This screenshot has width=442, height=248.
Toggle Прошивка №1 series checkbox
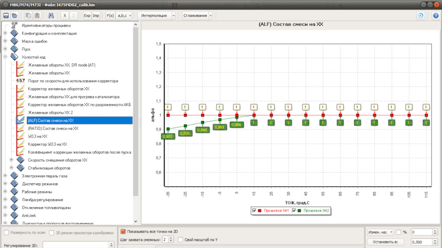[x=254, y=210]
